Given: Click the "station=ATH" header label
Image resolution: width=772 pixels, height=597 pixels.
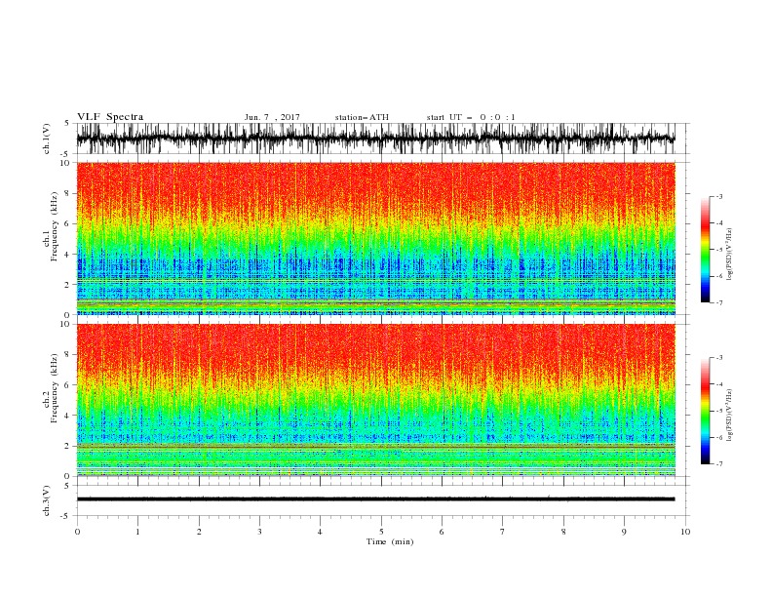Looking at the screenshot, I should 362,117.
